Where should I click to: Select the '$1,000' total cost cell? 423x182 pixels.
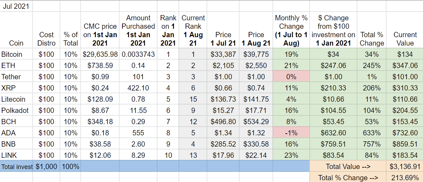(47, 167)
